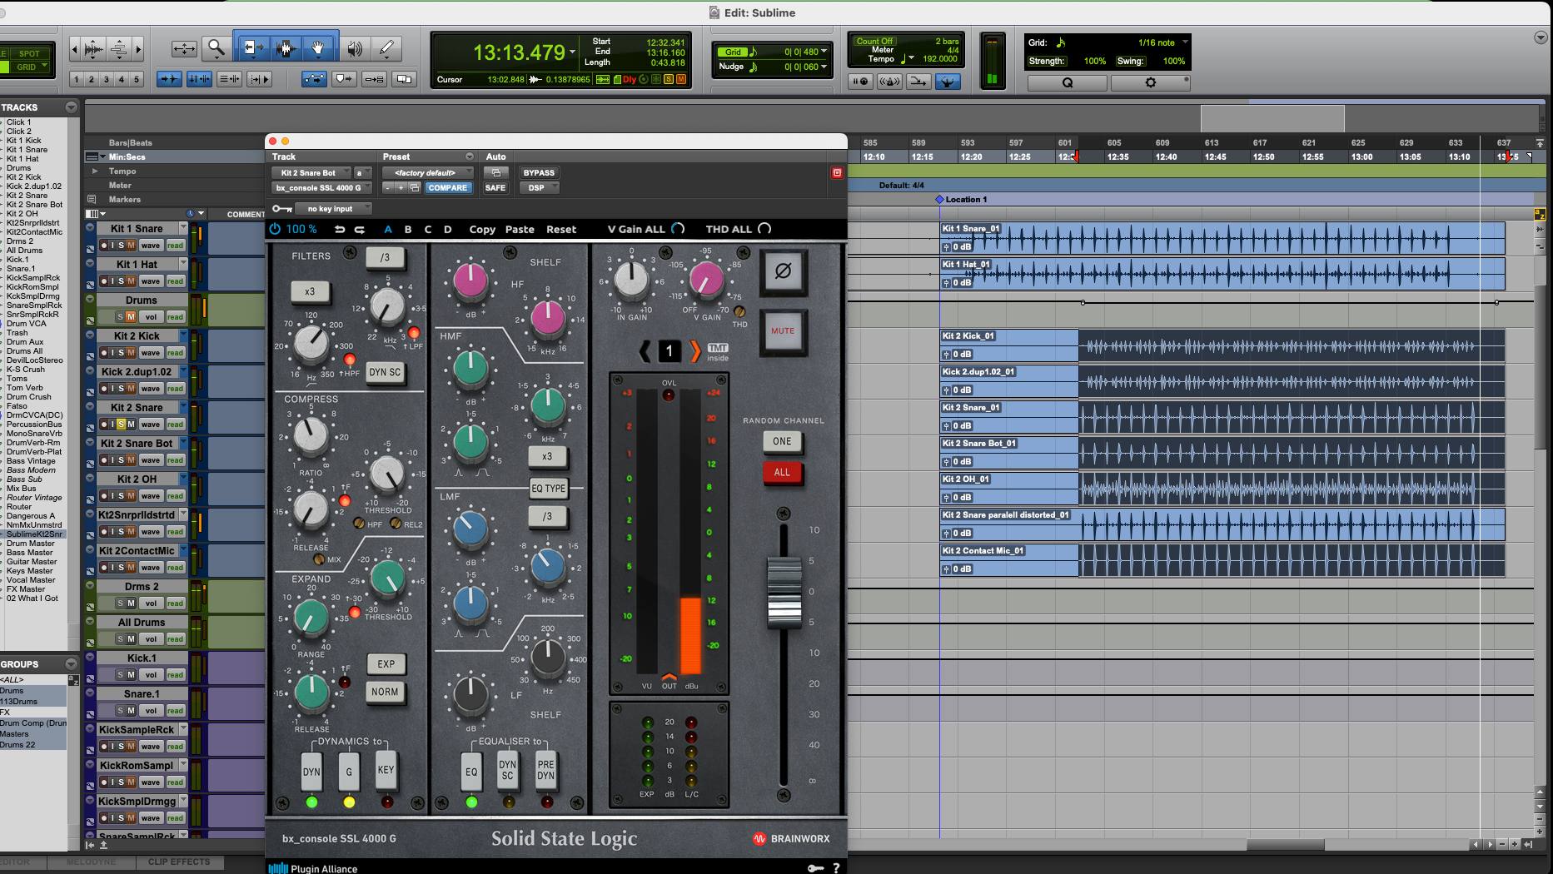Open the Clip Effects tab

(x=179, y=862)
